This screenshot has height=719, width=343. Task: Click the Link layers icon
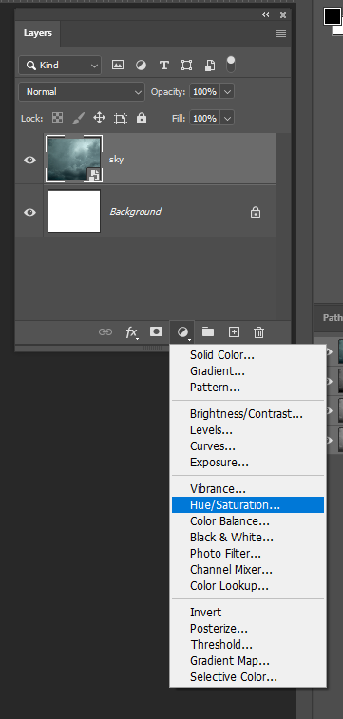point(105,332)
